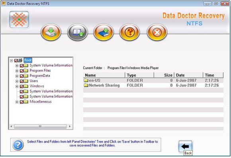Click the open book load-log toolbar icon
The width and height of the screenshot is (231, 158).
(x=78, y=32)
